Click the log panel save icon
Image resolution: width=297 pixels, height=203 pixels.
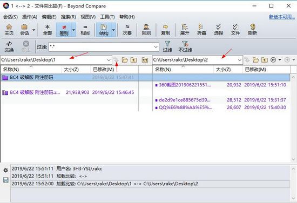pos(6,180)
